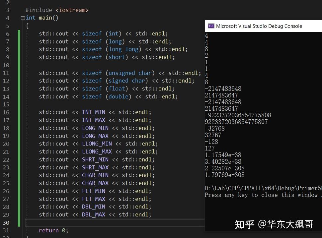
Task: Click the D:\Lab\CPP path in console
Action: 263,188
